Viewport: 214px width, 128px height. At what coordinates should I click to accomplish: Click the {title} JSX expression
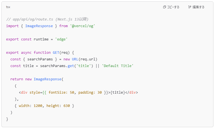tap(118, 93)
